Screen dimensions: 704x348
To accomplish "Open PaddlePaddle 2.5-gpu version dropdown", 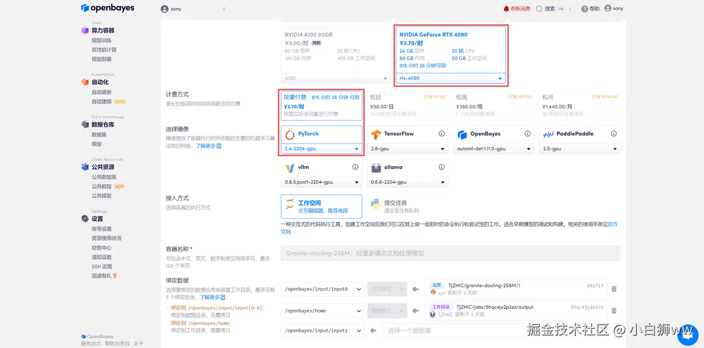I will click(580, 149).
